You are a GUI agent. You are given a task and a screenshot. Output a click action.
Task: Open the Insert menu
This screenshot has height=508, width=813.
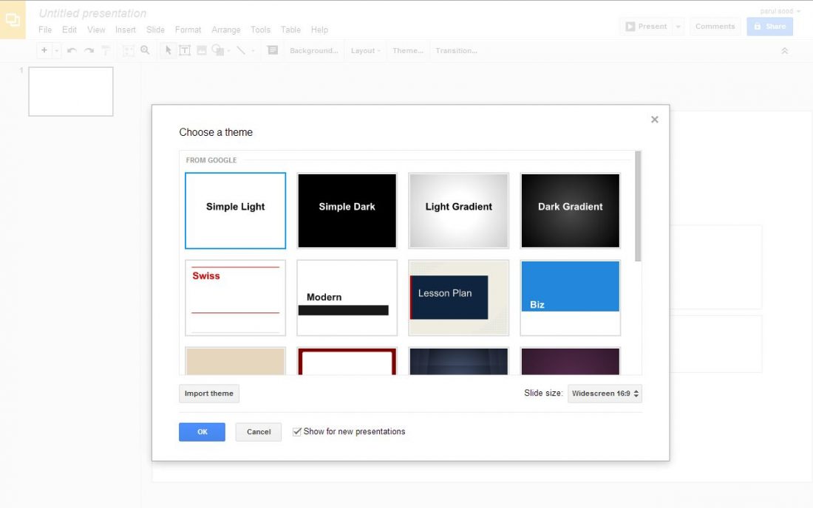126,30
